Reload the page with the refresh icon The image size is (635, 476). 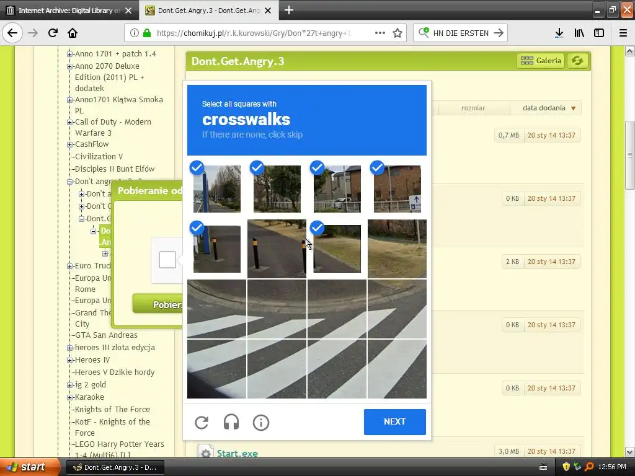click(x=53, y=33)
